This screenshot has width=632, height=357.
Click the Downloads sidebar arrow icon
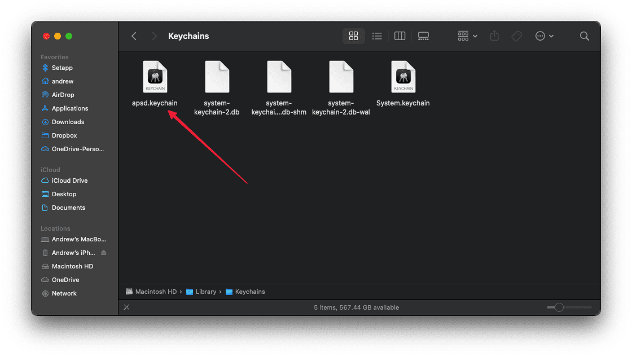(x=45, y=122)
